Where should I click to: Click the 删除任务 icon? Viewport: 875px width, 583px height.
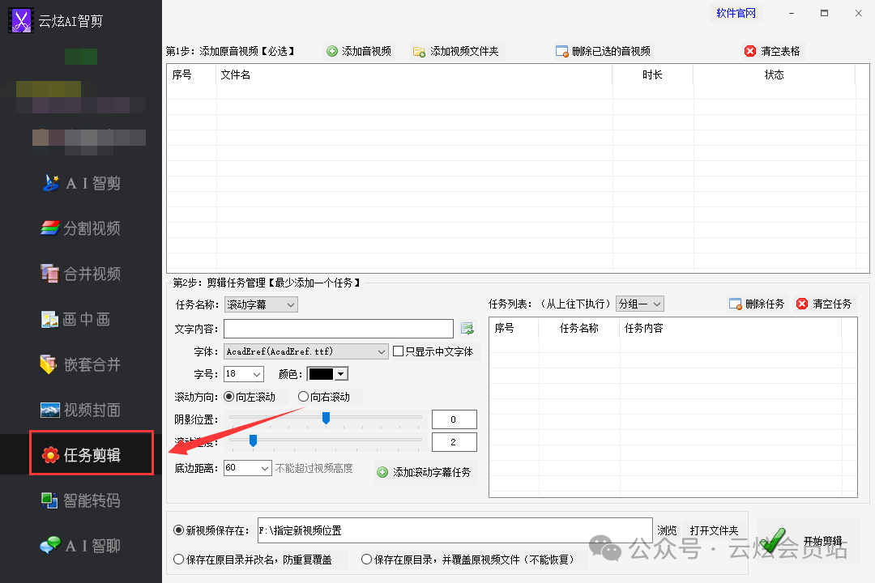tap(736, 304)
